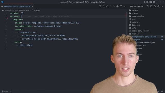
Task: Click the --kafka-addr PLAINTEXT://0.0.0.0:29092 line
Action: pos(41,36)
